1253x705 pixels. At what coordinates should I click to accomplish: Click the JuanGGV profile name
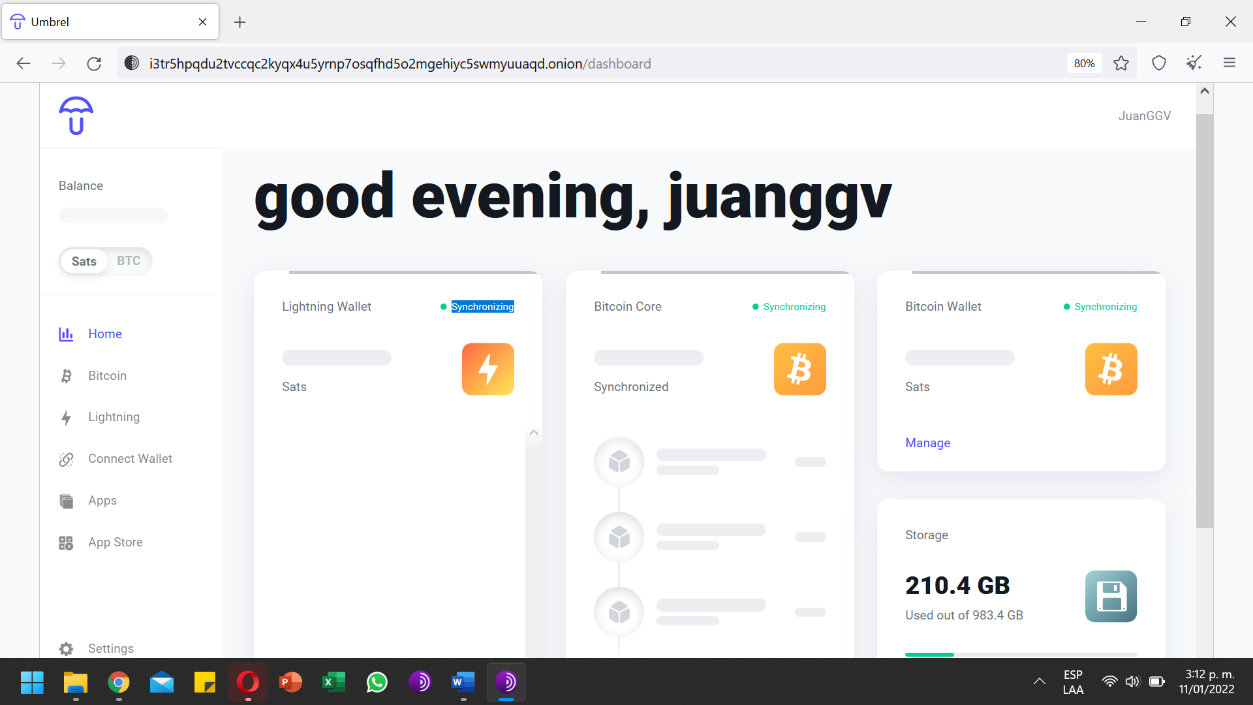click(1144, 116)
